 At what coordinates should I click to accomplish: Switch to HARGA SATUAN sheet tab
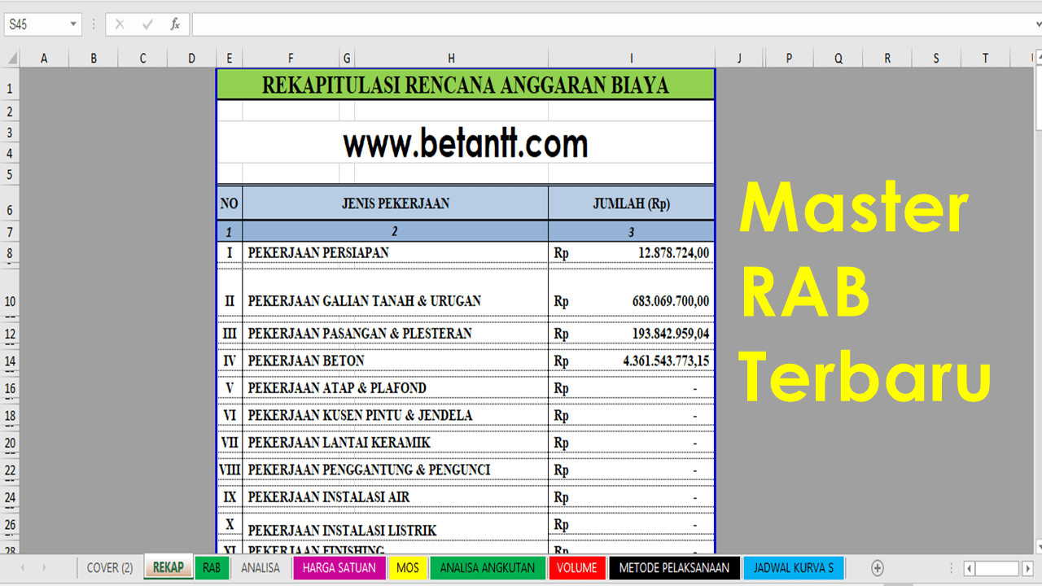tap(339, 568)
